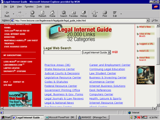Click the Windows Start button
160x120 pixels.
[x=6, y=117]
